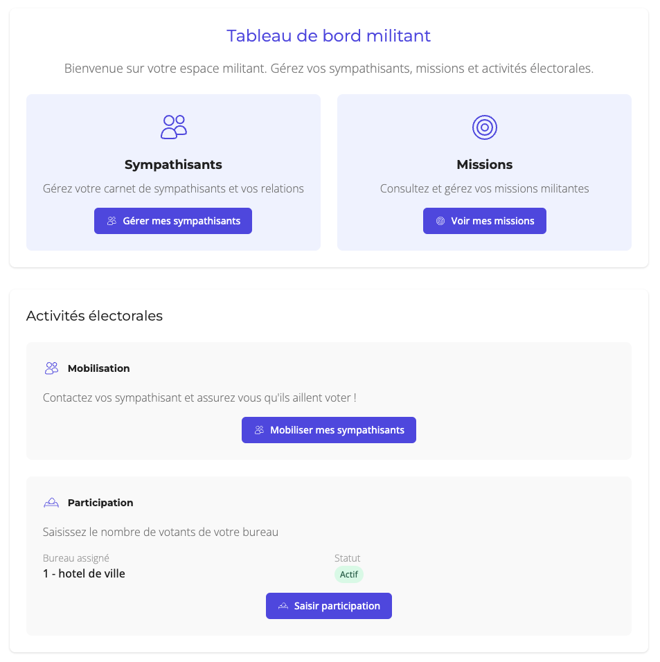Screen dimensions: 660x662
Task: Select the Sympathisants card heading
Action: coord(173,165)
